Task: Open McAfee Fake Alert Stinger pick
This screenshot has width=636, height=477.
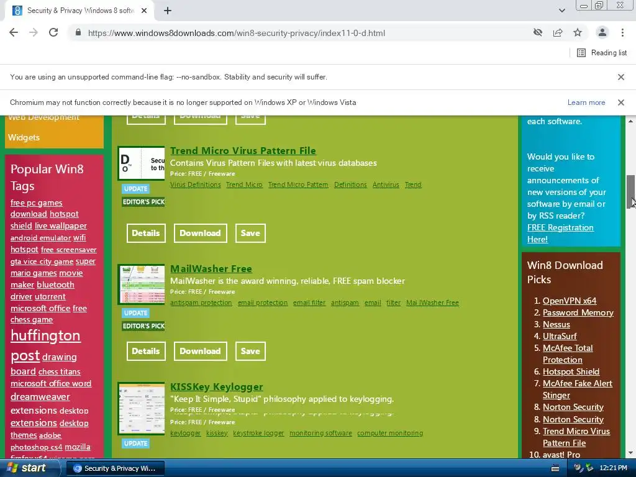Action: (x=577, y=389)
